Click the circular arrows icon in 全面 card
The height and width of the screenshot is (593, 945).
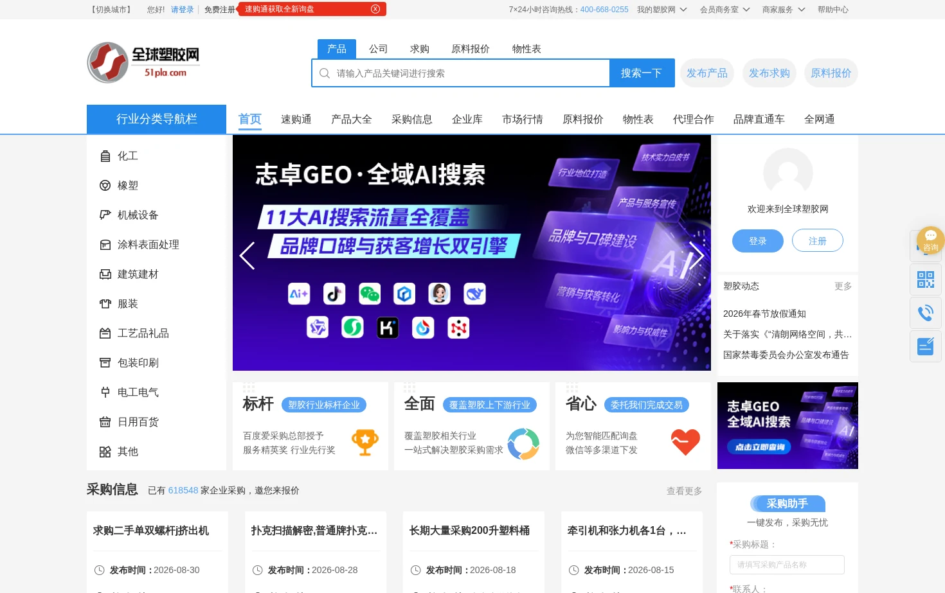tap(523, 444)
